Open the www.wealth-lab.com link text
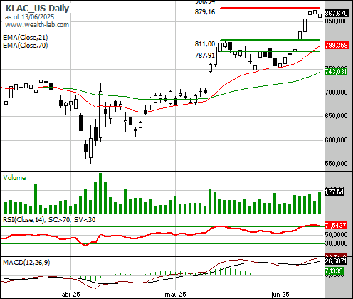The width and height of the screenshot is (353, 299). click(37, 25)
